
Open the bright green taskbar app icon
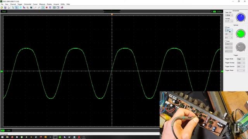tap(60, 137)
